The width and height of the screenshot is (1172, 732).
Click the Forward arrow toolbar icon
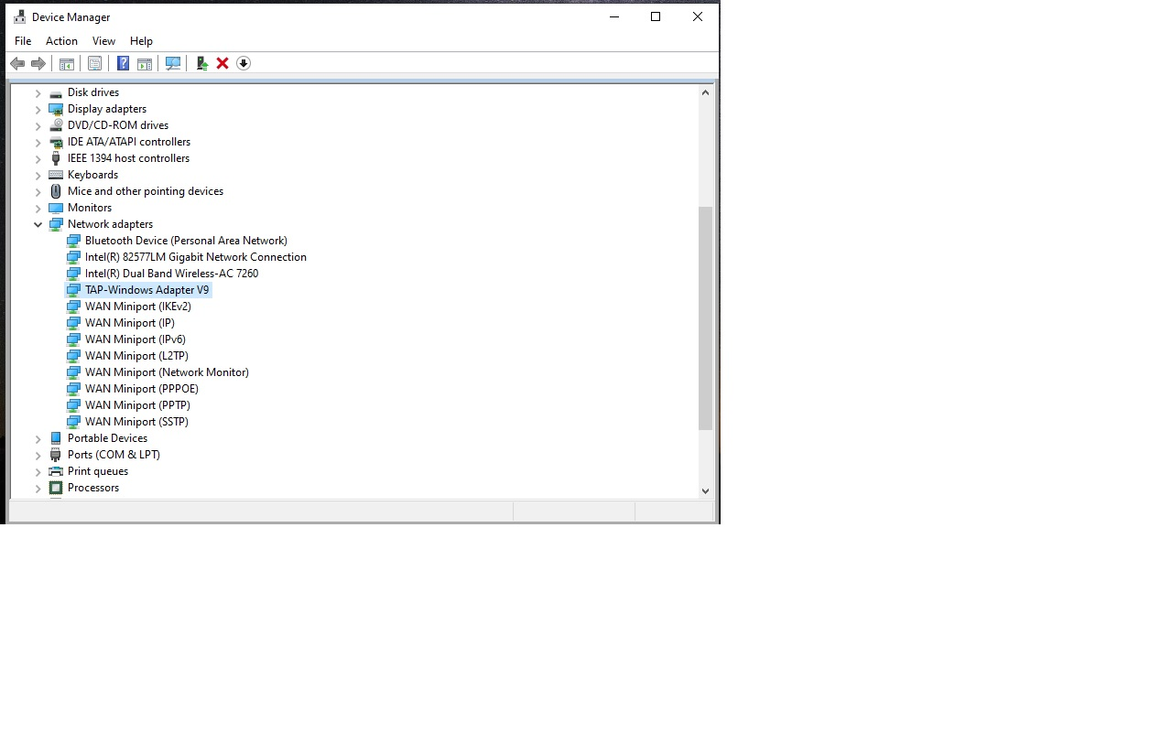(38, 63)
